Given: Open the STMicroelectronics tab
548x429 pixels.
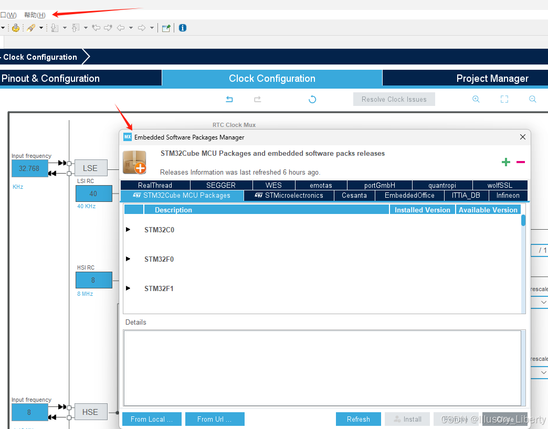Looking at the screenshot, I should [289, 196].
